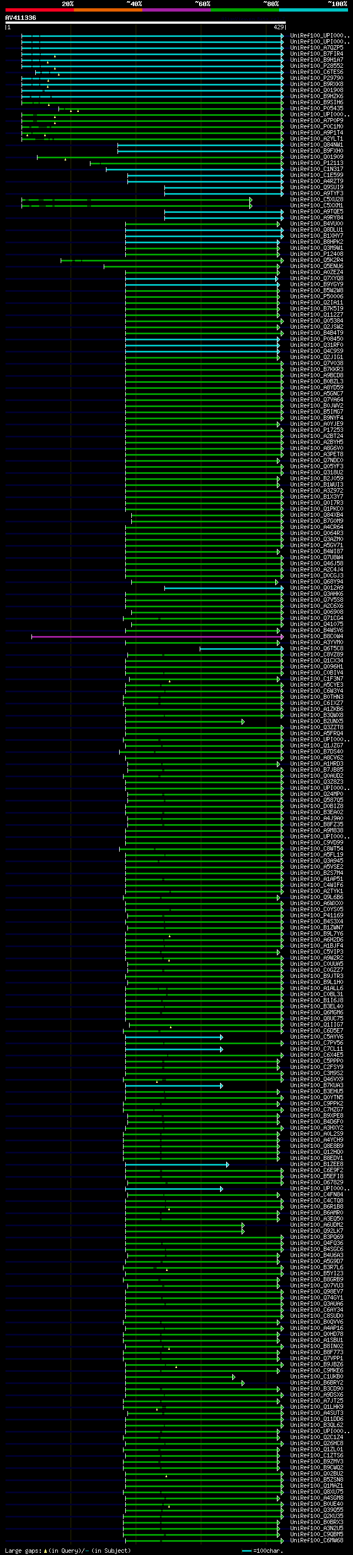Open hit UniRef100_C7CL11
The image size is (353, 1555).
coord(317,1049)
